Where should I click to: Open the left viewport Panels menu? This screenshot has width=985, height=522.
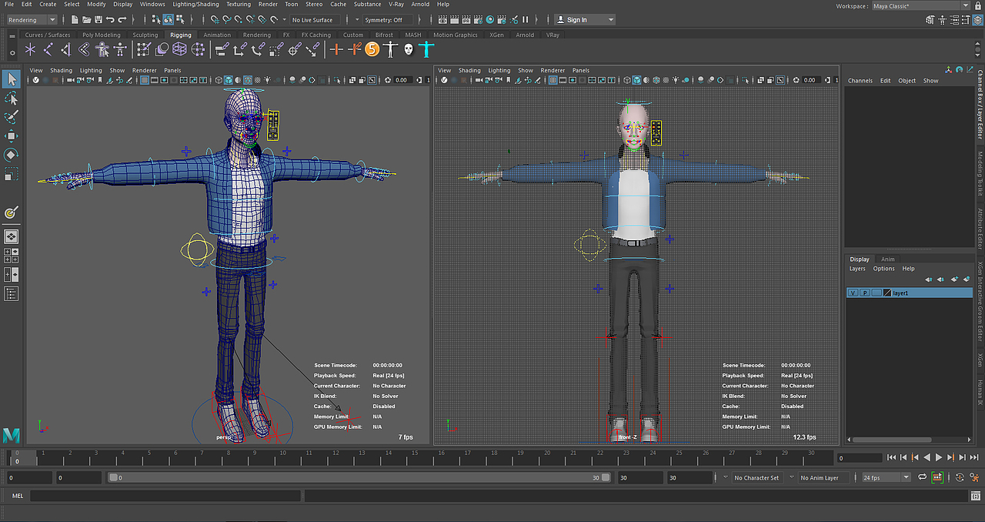coord(172,70)
